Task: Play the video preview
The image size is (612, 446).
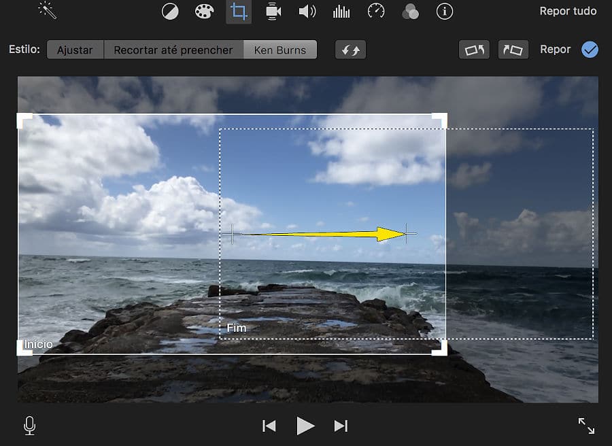Action: (x=305, y=426)
